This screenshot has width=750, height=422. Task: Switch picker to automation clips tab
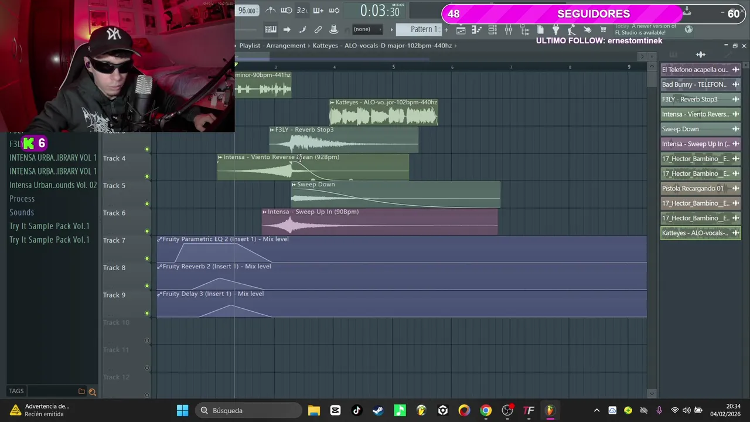point(728,55)
